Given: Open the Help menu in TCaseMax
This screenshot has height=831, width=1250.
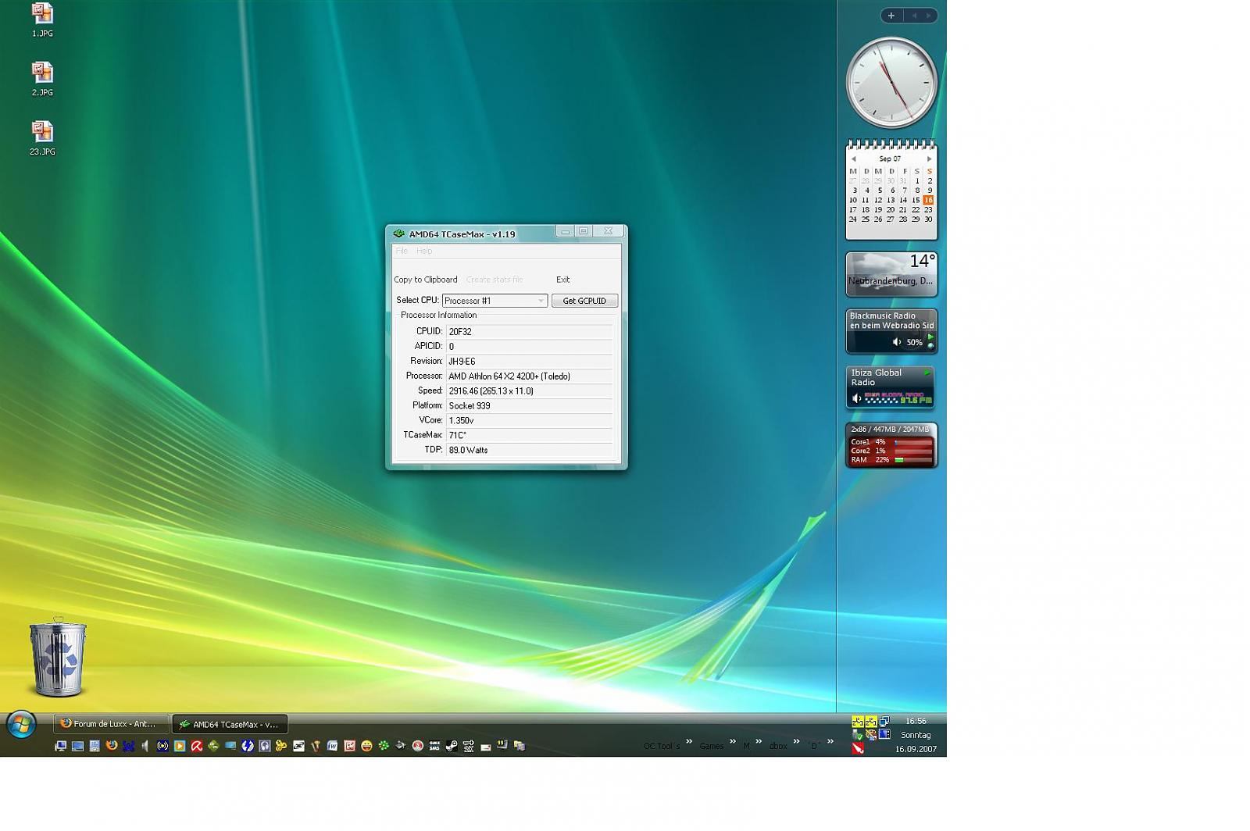Looking at the screenshot, I should click(x=424, y=251).
